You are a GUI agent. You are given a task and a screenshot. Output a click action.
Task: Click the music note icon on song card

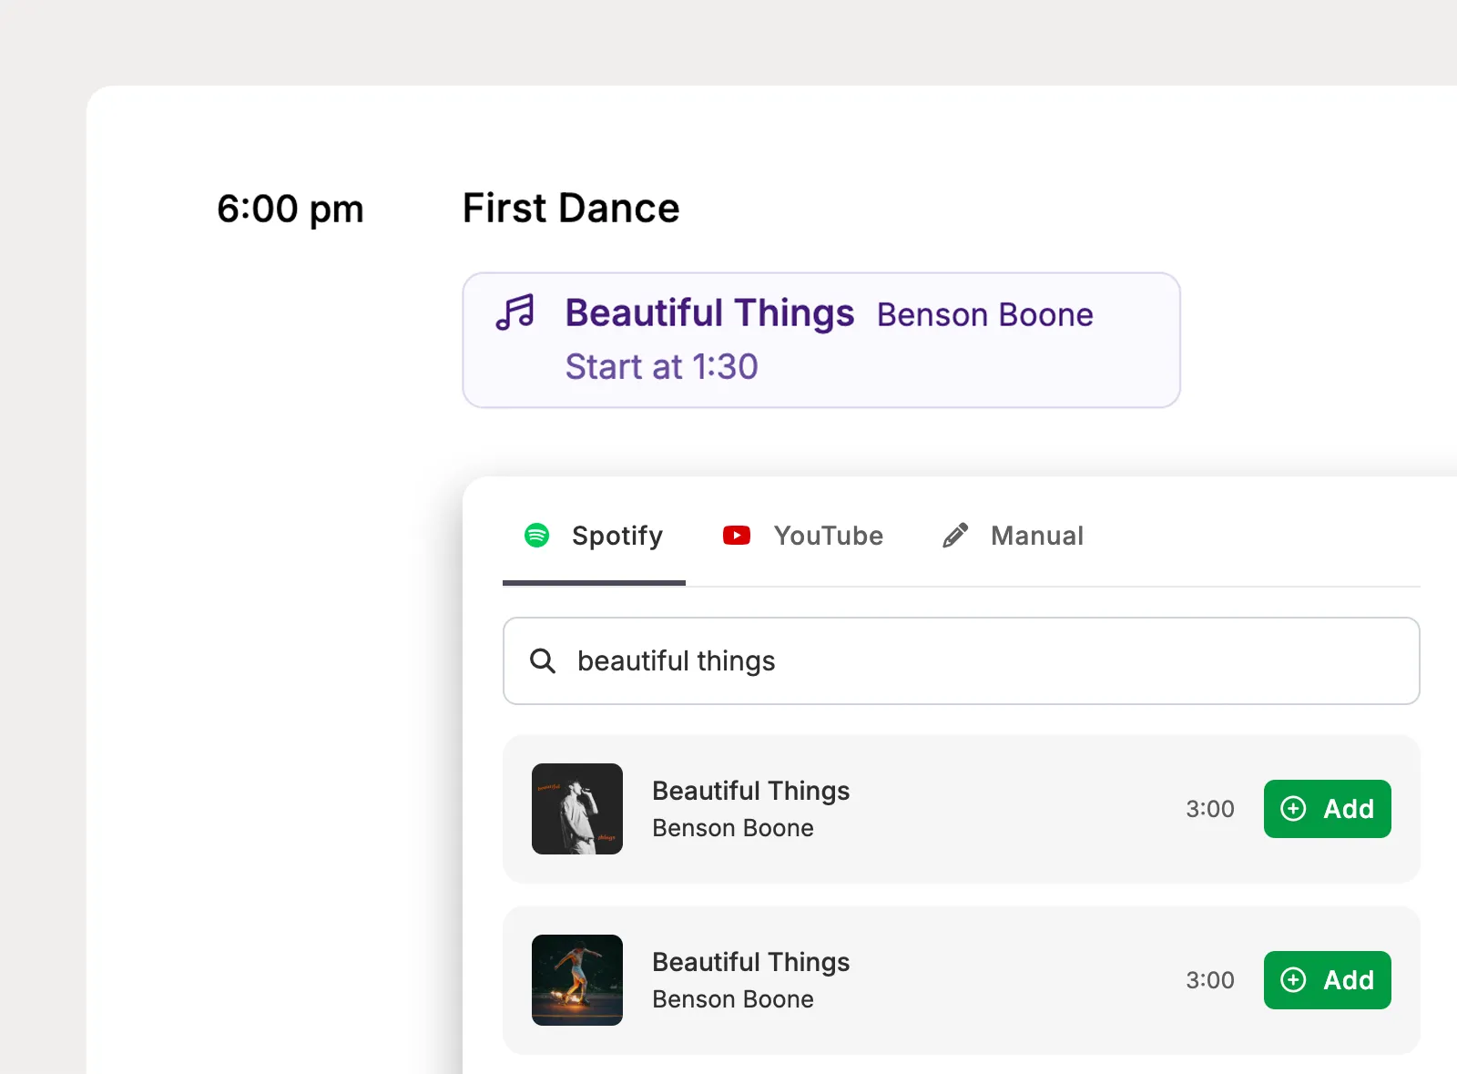click(x=515, y=312)
